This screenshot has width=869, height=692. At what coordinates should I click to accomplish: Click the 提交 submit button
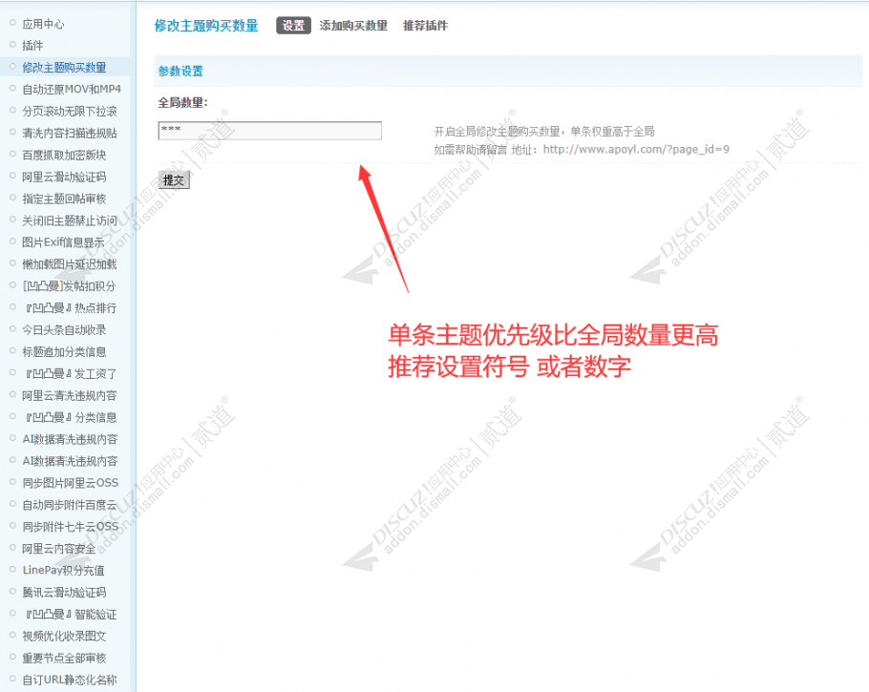pos(174,180)
